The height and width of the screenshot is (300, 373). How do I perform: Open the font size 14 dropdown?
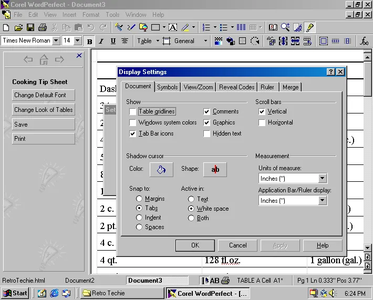[x=77, y=40]
